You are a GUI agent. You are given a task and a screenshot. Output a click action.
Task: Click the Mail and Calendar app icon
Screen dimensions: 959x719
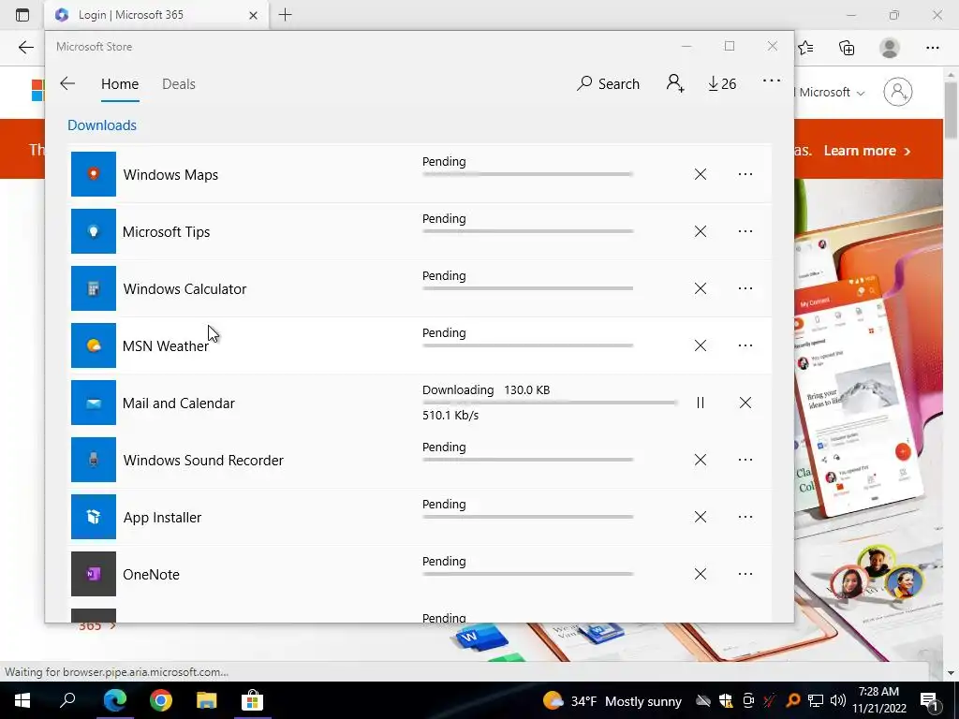click(x=94, y=403)
